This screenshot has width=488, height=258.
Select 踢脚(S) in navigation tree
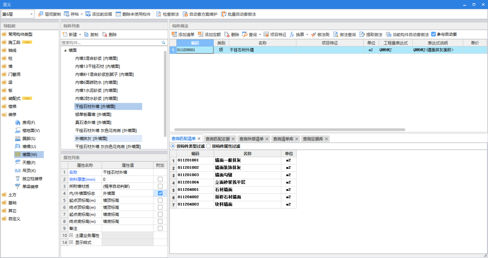(x=29, y=138)
